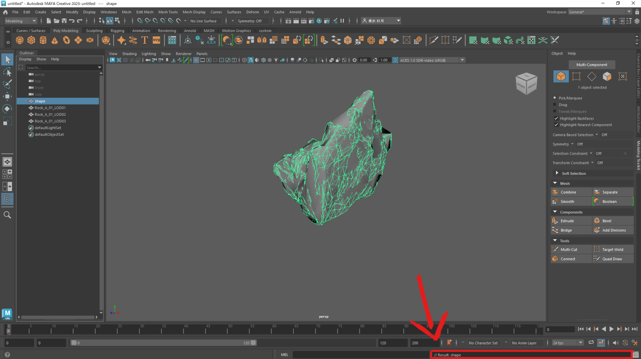The width and height of the screenshot is (641, 359).
Task: Select the Type tool on the Poly Modeling shelf
Action: click(144, 40)
